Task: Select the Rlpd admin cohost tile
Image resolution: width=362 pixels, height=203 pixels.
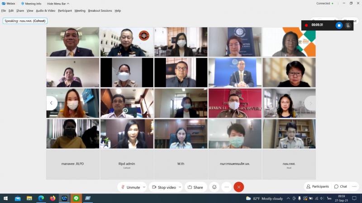Action: pos(127,164)
